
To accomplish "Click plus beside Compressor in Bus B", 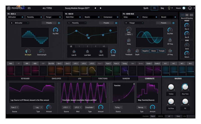I will pos(117,17).
